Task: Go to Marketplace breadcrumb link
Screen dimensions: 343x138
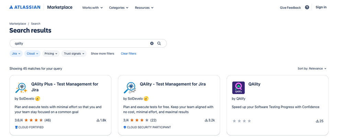Action: 18,24
